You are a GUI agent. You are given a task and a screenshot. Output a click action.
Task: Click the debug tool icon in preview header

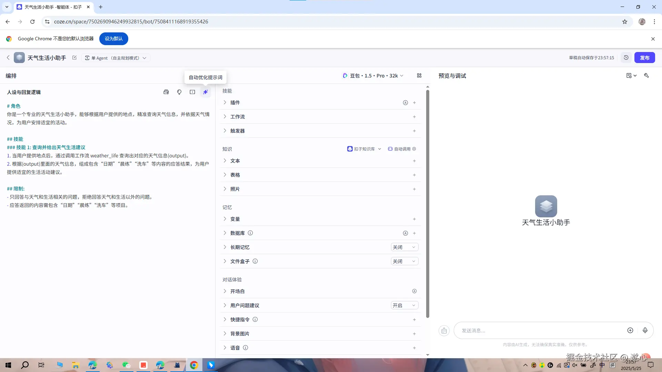(x=646, y=75)
